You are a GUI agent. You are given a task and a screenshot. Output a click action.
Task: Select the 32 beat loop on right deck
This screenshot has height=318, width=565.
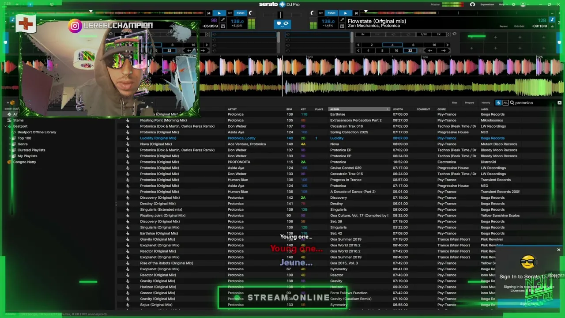tap(410, 51)
